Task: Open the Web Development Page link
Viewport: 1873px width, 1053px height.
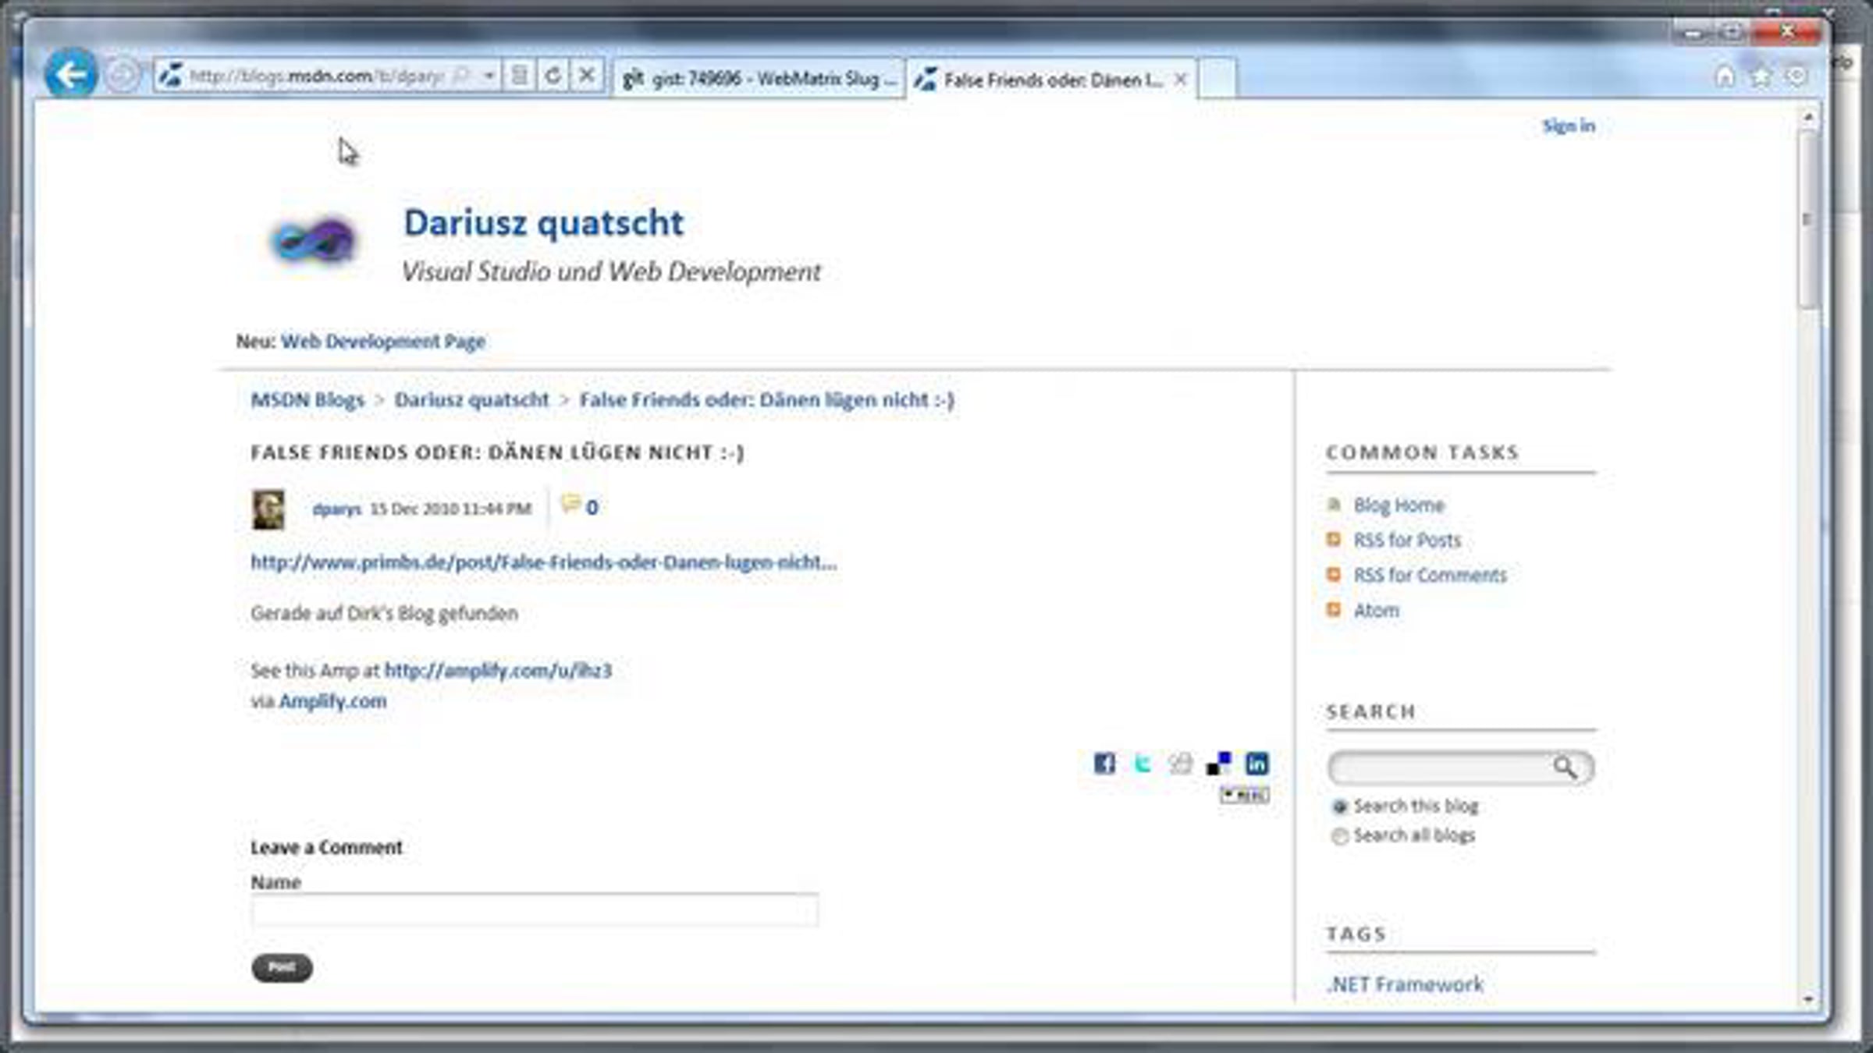Action: click(x=383, y=341)
